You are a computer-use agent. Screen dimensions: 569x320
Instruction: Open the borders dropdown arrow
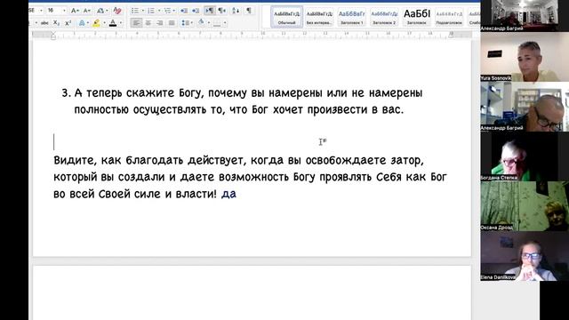point(225,23)
